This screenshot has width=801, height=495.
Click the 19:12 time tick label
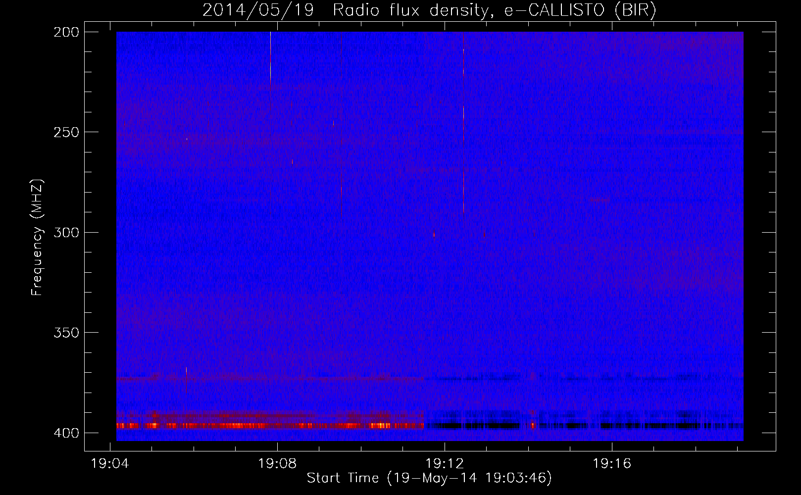pos(445,464)
